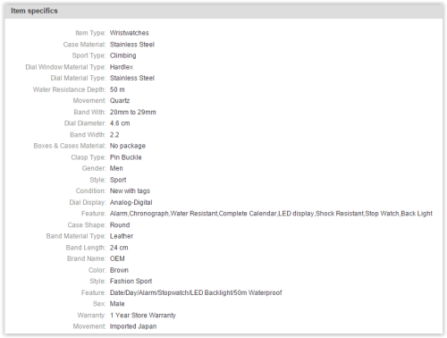
Task: Click the 'Sport Type:' label
Action: (89, 55)
